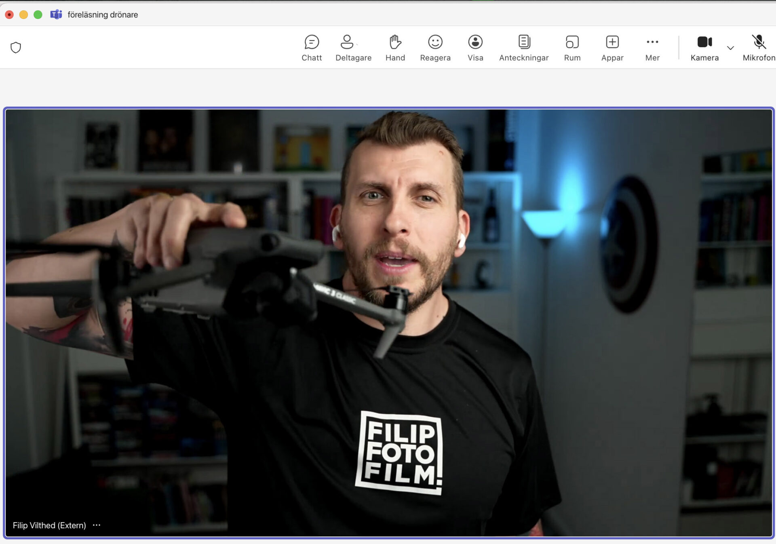Click participant name Filip Vilthed (Extern)
Image resolution: width=776 pixels, height=544 pixels.
49,525
